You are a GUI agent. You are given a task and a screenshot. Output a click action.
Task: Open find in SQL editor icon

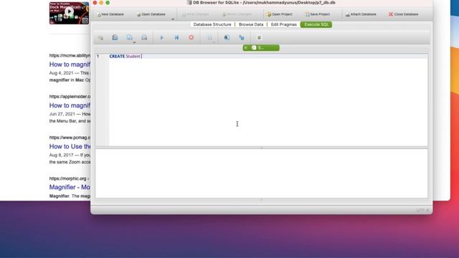click(x=227, y=37)
